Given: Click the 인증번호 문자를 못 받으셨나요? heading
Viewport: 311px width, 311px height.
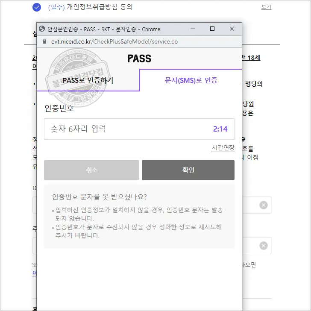Looking at the screenshot, I should (x=100, y=197).
